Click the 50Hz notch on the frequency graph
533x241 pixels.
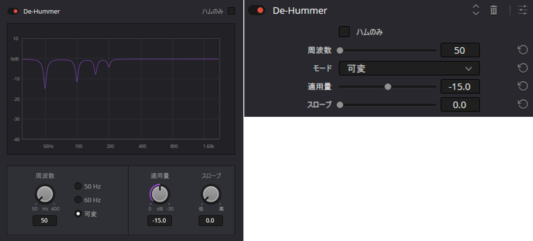click(x=45, y=74)
